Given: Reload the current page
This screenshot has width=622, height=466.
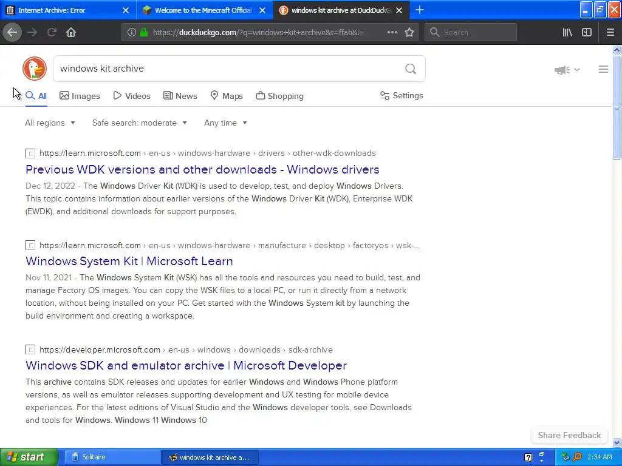Looking at the screenshot, I should (52, 32).
